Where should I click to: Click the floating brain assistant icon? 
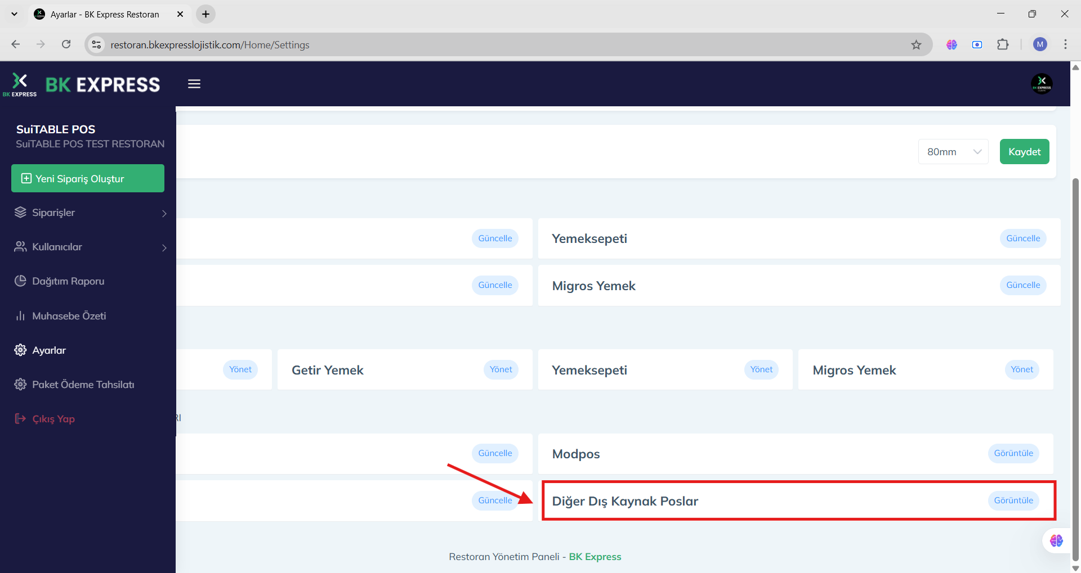tap(1056, 541)
